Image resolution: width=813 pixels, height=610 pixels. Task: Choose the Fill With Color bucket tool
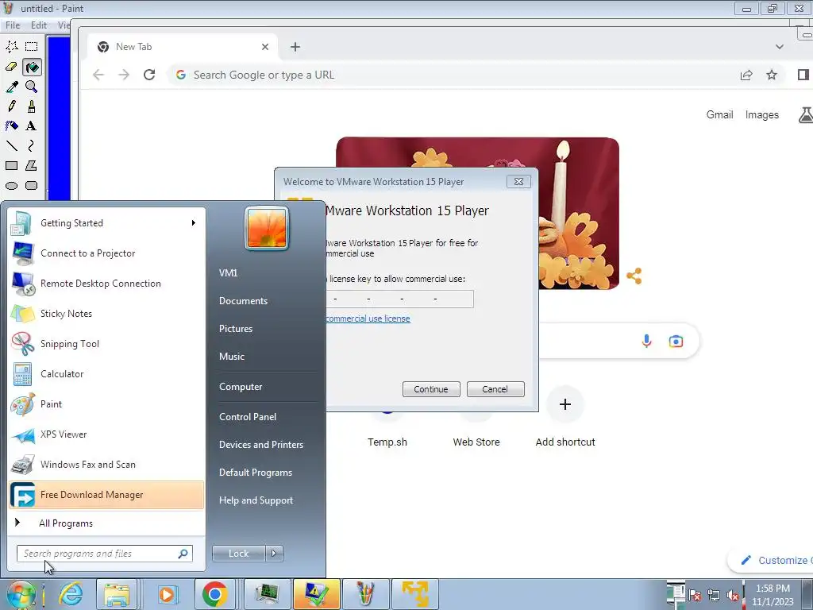click(32, 67)
